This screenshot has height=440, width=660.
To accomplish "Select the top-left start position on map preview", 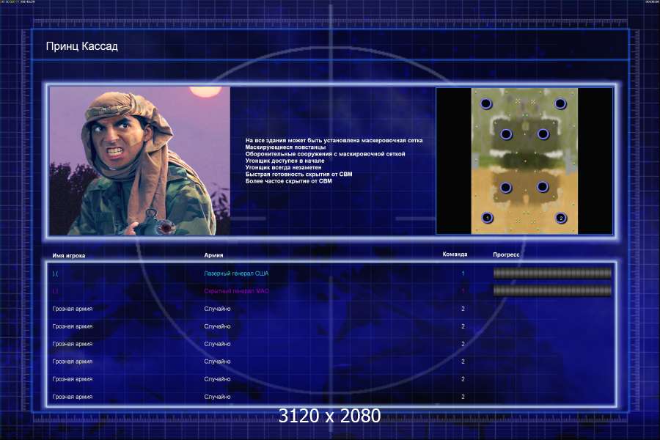I will pos(487,104).
